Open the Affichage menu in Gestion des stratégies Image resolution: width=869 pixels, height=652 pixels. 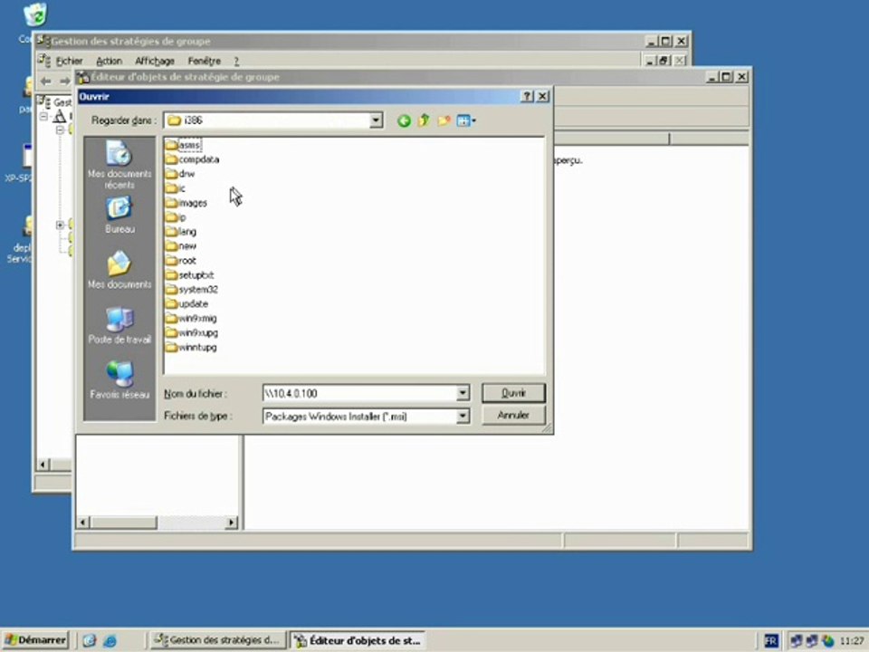click(x=155, y=61)
